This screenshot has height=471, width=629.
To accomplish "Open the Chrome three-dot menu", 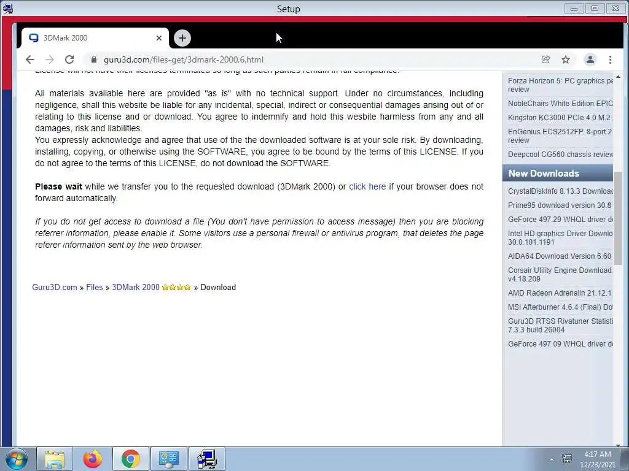I will (610, 59).
